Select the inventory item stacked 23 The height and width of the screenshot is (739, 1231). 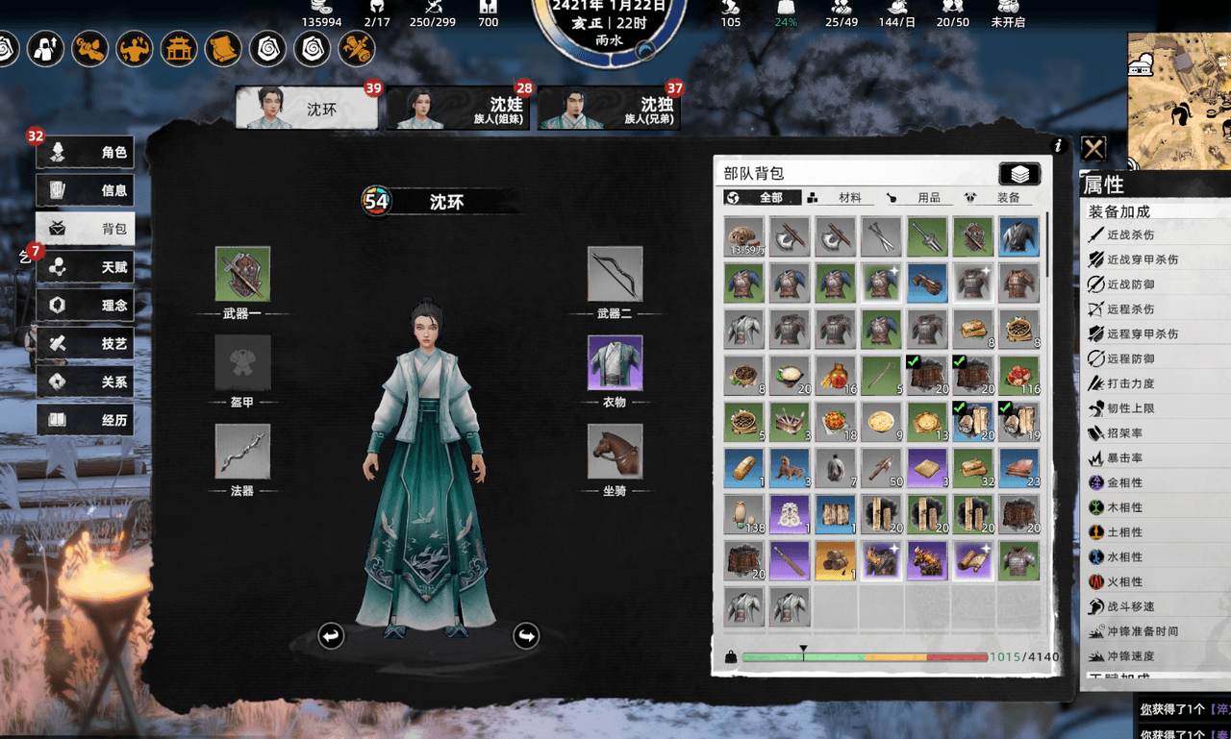click(x=1019, y=467)
